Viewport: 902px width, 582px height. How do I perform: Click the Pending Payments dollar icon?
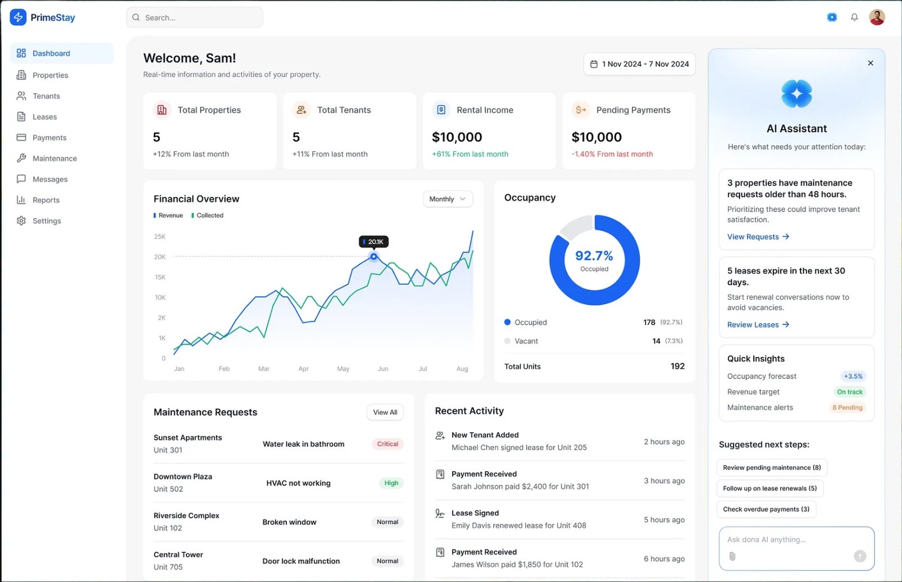click(x=581, y=110)
